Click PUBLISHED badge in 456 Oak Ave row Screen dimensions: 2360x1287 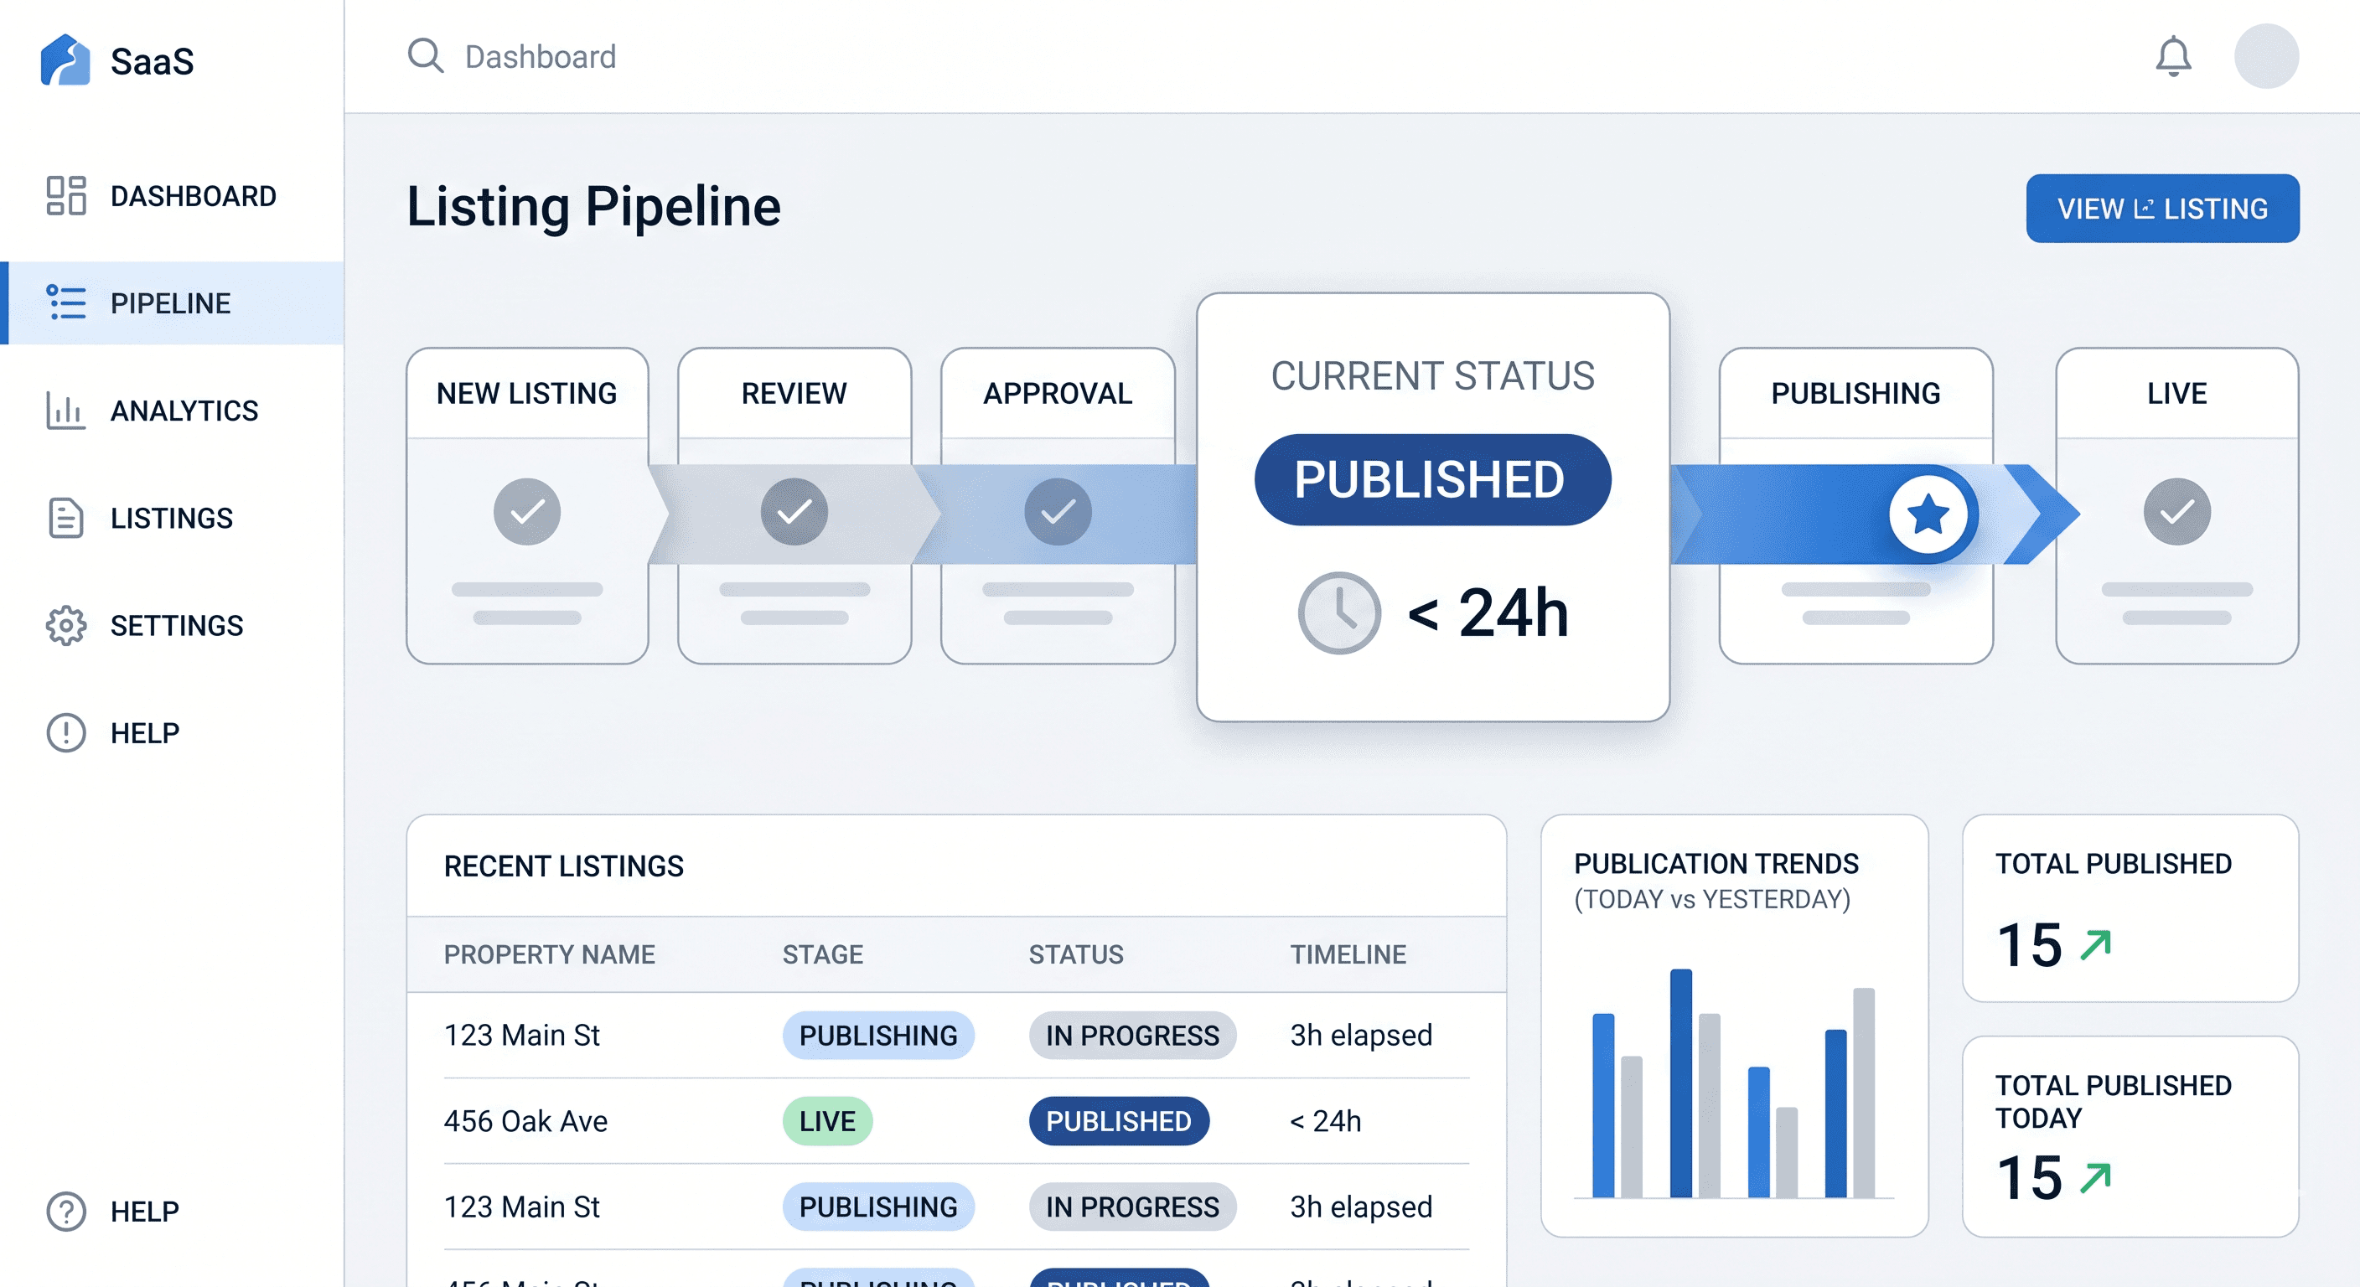tap(1119, 1121)
